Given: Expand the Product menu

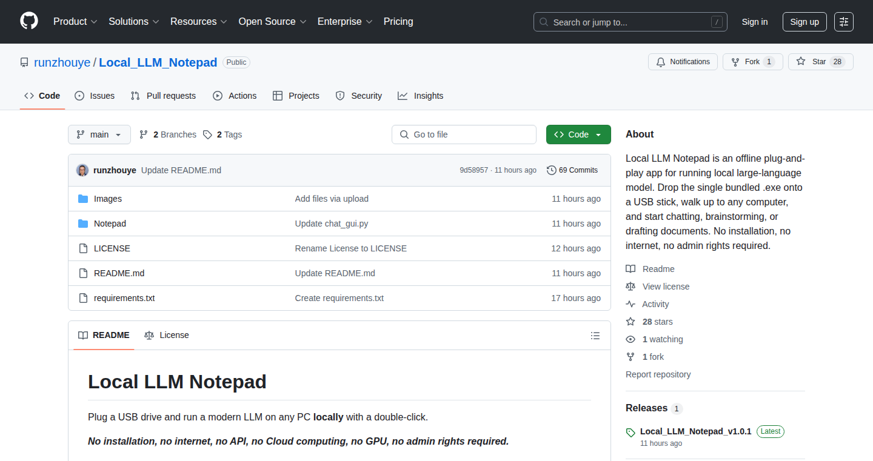Looking at the screenshot, I should [x=75, y=21].
